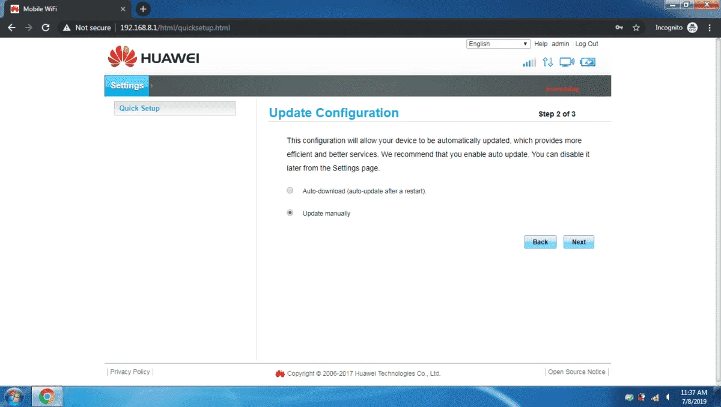Open the Open Source Notice link

[x=577, y=372]
